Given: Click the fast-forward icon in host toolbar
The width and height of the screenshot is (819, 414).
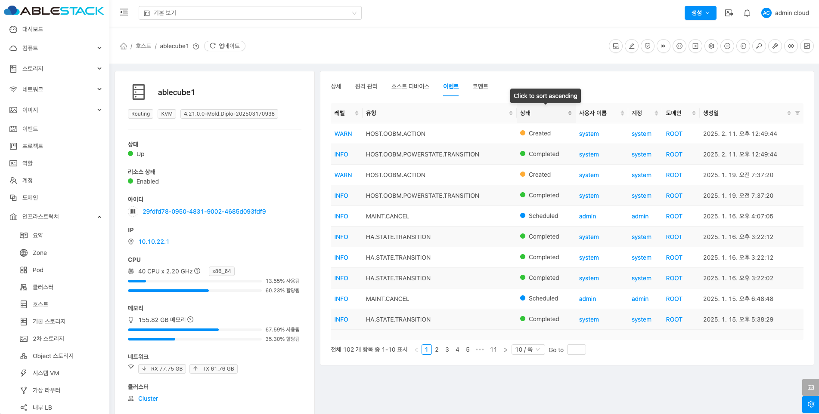Looking at the screenshot, I should [664, 46].
